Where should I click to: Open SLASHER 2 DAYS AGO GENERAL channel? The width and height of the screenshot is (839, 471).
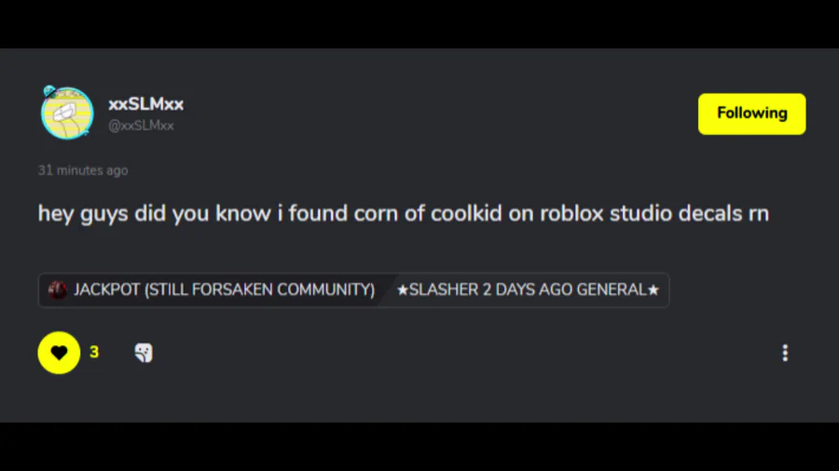point(528,290)
